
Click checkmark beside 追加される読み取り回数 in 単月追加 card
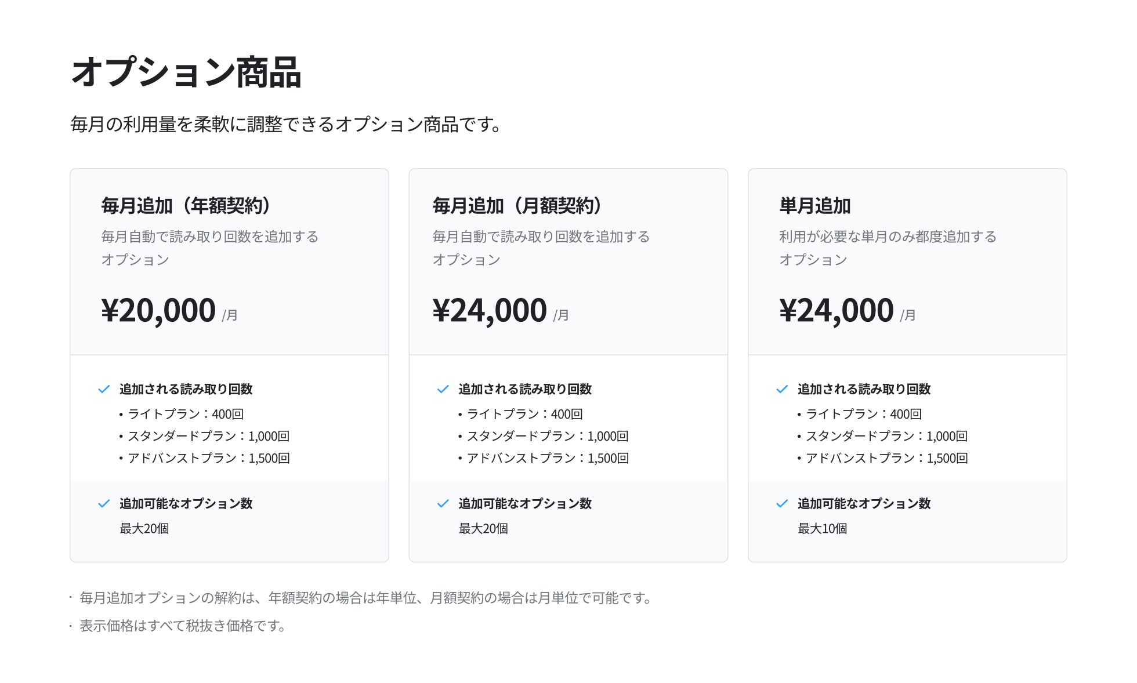(x=782, y=389)
